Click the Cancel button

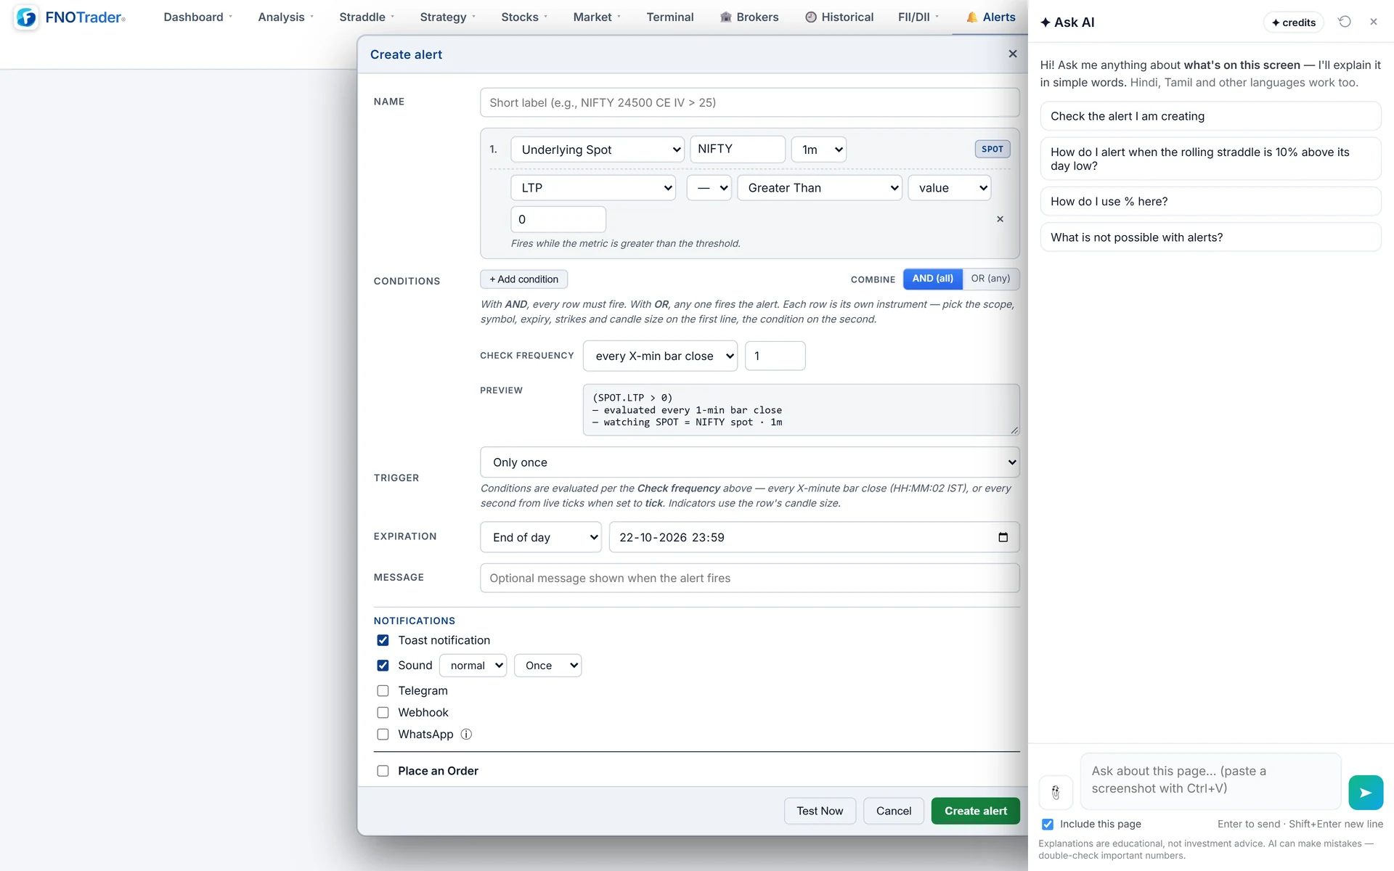(893, 811)
